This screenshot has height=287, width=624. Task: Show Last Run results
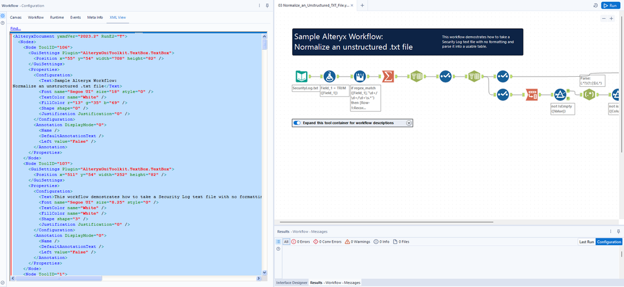[x=587, y=241]
